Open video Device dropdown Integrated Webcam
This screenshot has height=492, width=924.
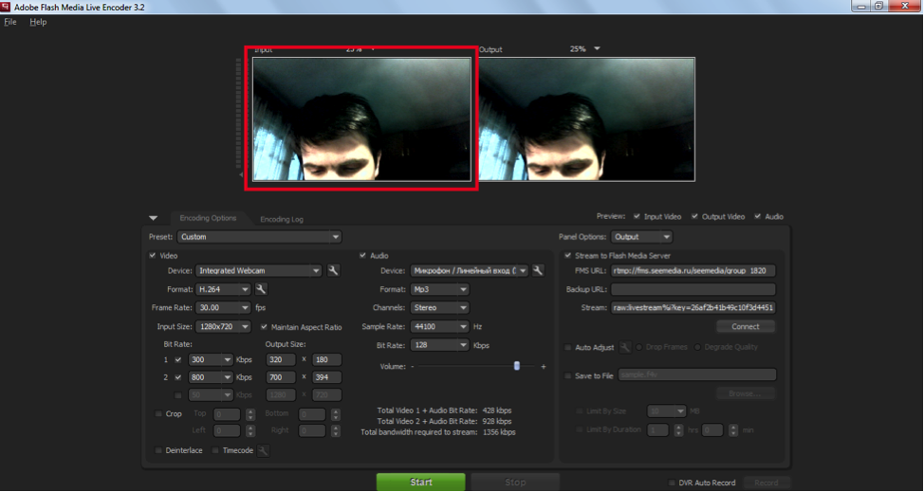(259, 271)
